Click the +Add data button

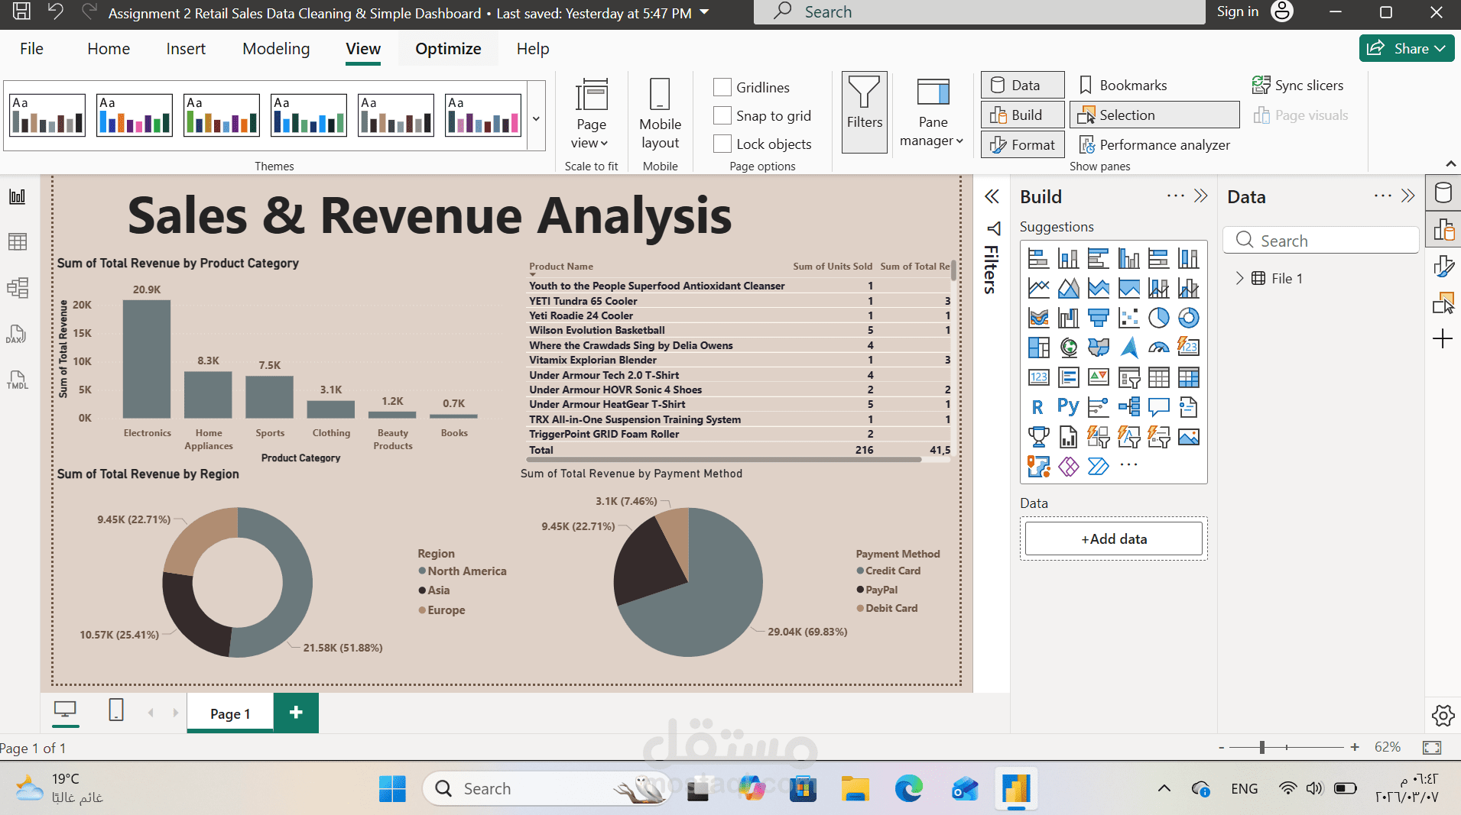(x=1113, y=538)
